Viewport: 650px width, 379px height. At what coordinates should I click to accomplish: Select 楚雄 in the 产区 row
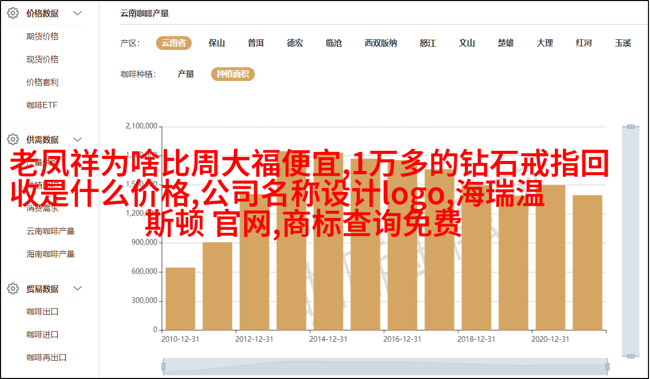(x=506, y=43)
